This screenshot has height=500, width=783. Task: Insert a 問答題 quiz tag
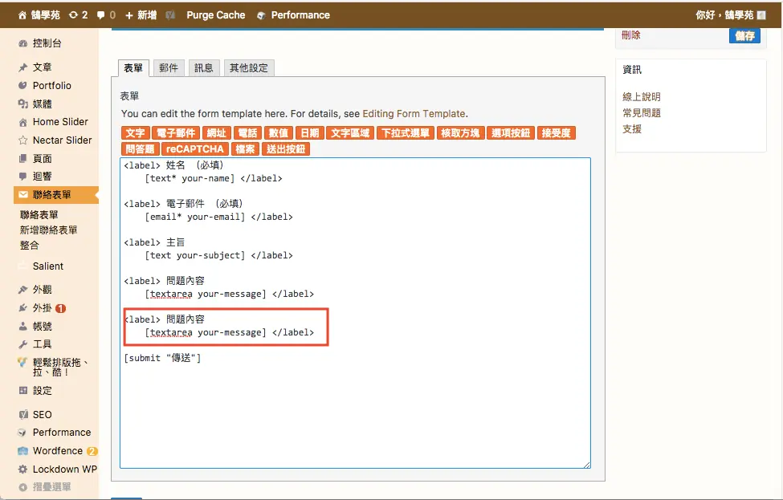pyautogui.click(x=141, y=149)
